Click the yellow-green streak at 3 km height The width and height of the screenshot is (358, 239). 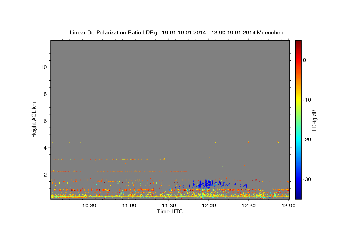123,159
